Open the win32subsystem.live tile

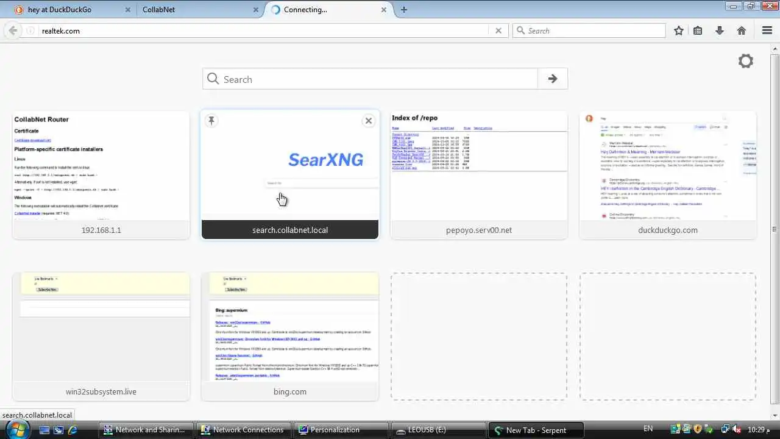click(x=101, y=337)
